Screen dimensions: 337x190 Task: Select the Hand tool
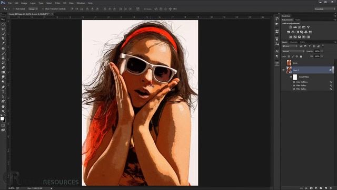point(3,107)
